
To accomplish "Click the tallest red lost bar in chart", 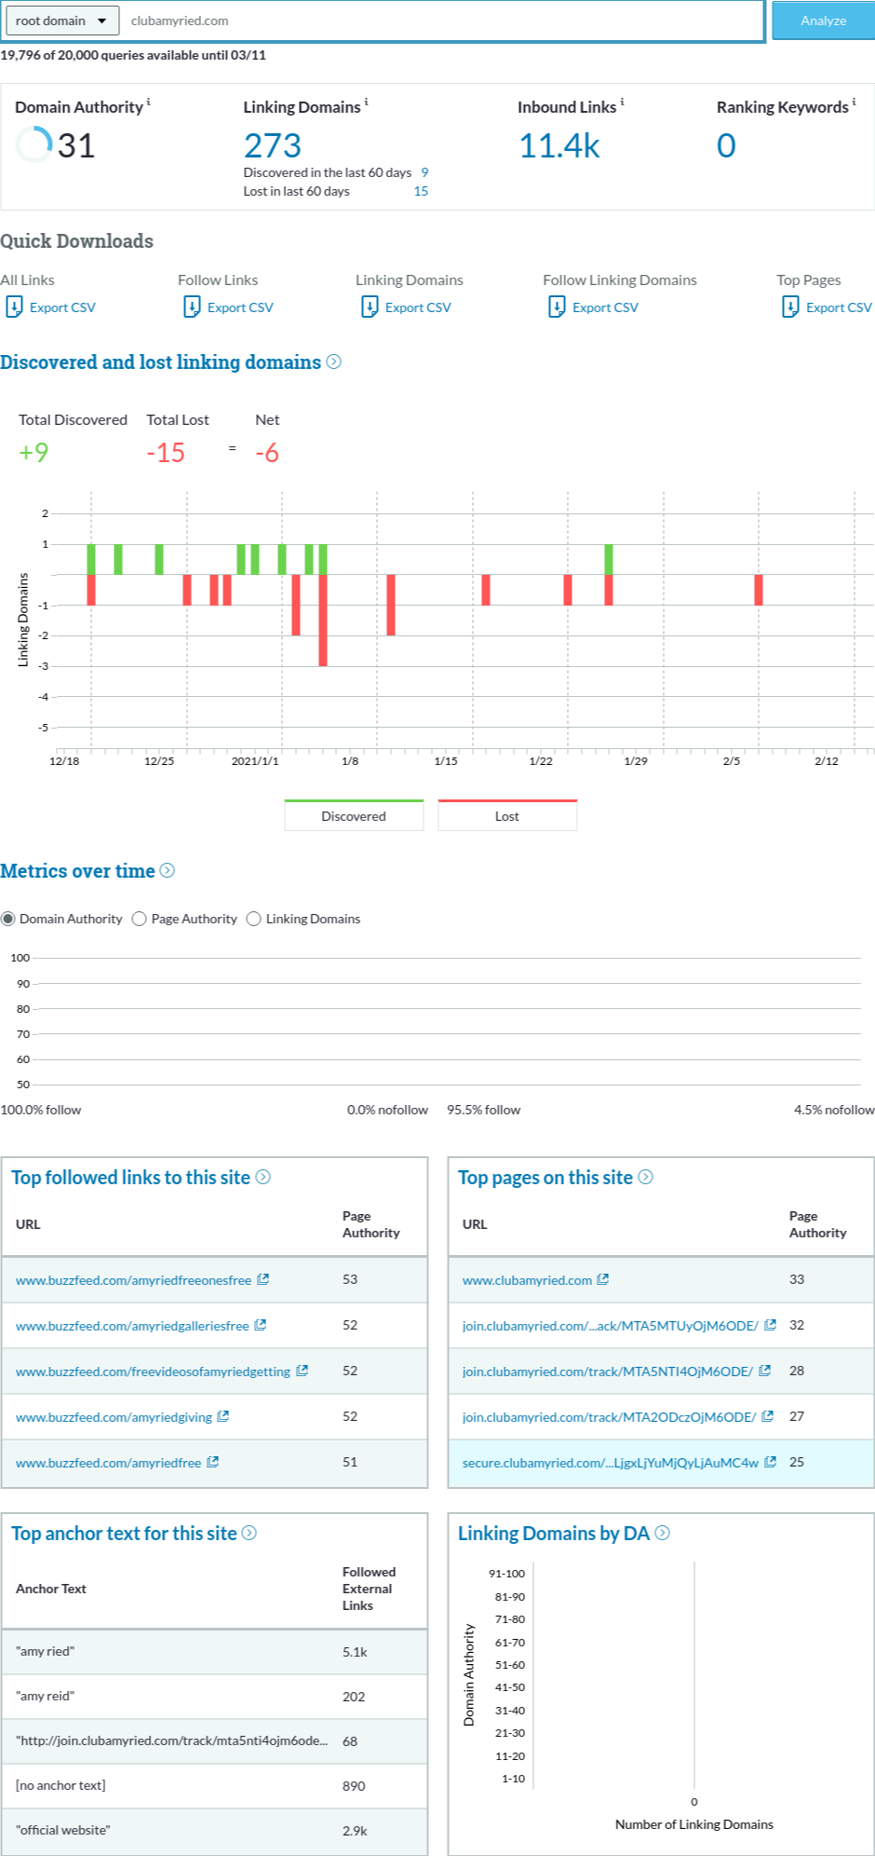I will click(x=323, y=620).
